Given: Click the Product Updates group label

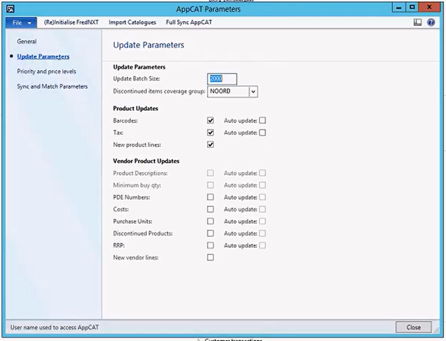Looking at the screenshot, I should click(x=136, y=108).
